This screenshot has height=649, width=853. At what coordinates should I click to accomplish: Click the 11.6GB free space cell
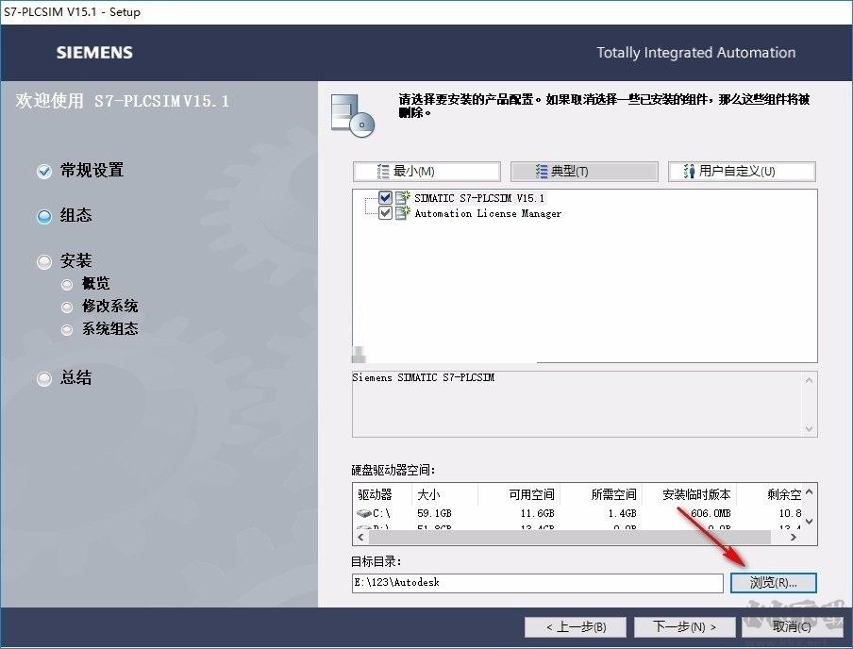click(538, 513)
